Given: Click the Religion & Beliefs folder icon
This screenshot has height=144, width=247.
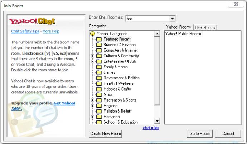Looking at the screenshot, I should (99, 111).
